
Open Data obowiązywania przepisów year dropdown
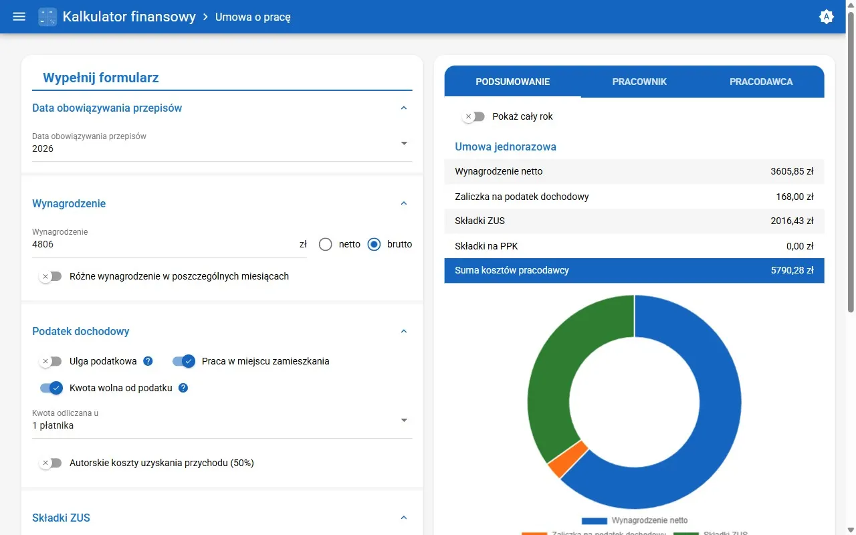[x=404, y=143]
